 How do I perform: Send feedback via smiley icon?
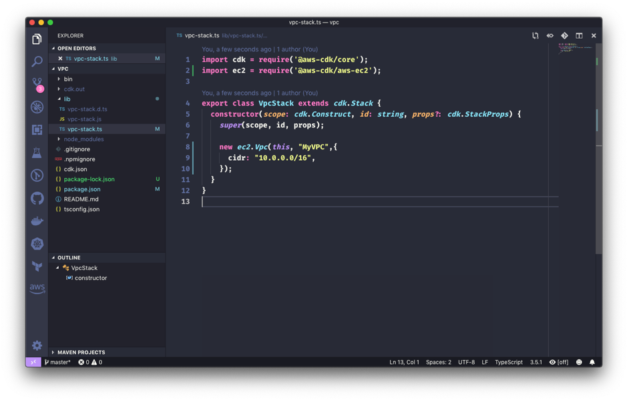click(x=579, y=362)
